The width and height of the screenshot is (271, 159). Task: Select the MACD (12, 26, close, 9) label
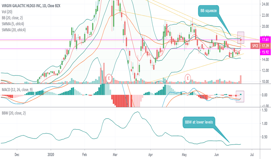click(17, 90)
